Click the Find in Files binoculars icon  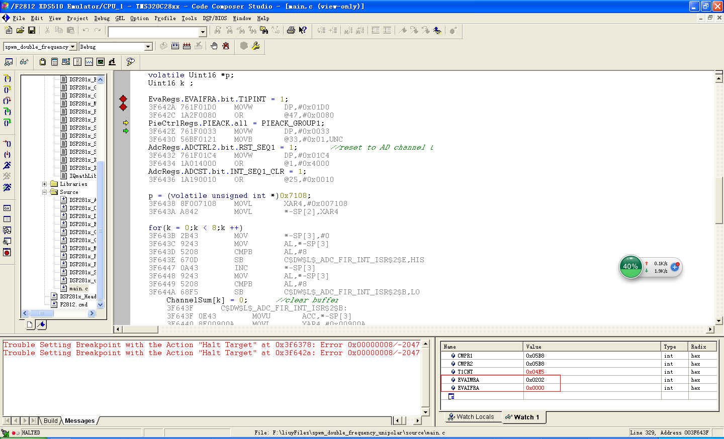tap(263, 31)
